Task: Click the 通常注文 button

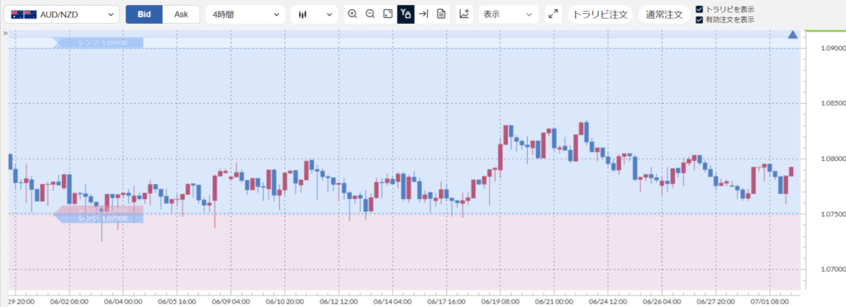Action: coord(664,15)
